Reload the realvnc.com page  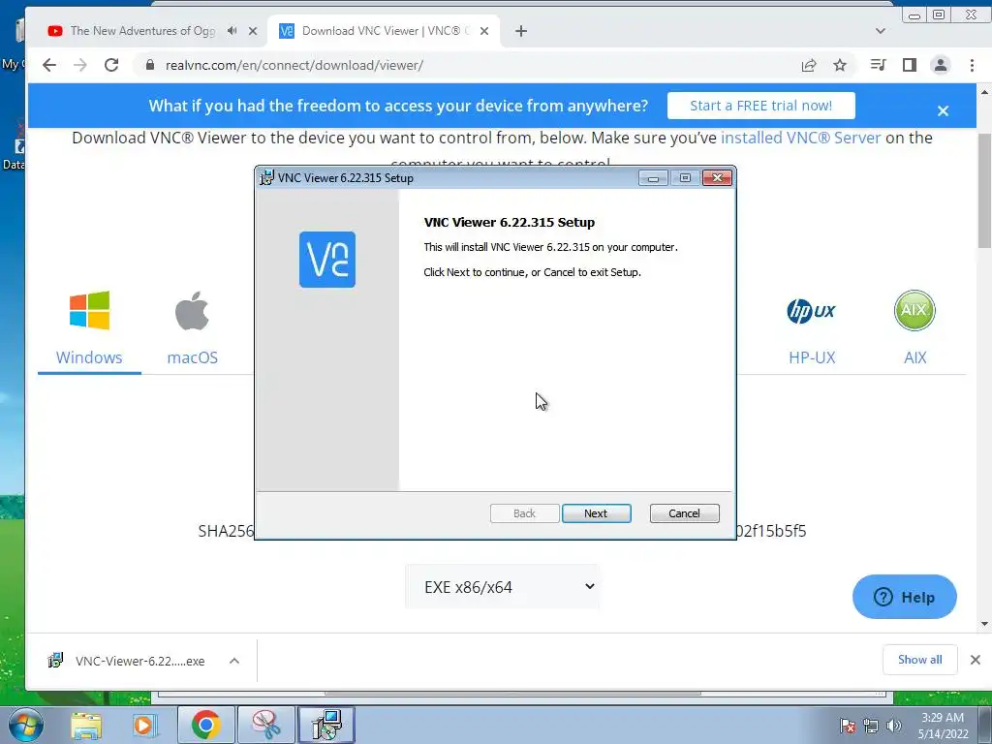(x=111, y=65)
